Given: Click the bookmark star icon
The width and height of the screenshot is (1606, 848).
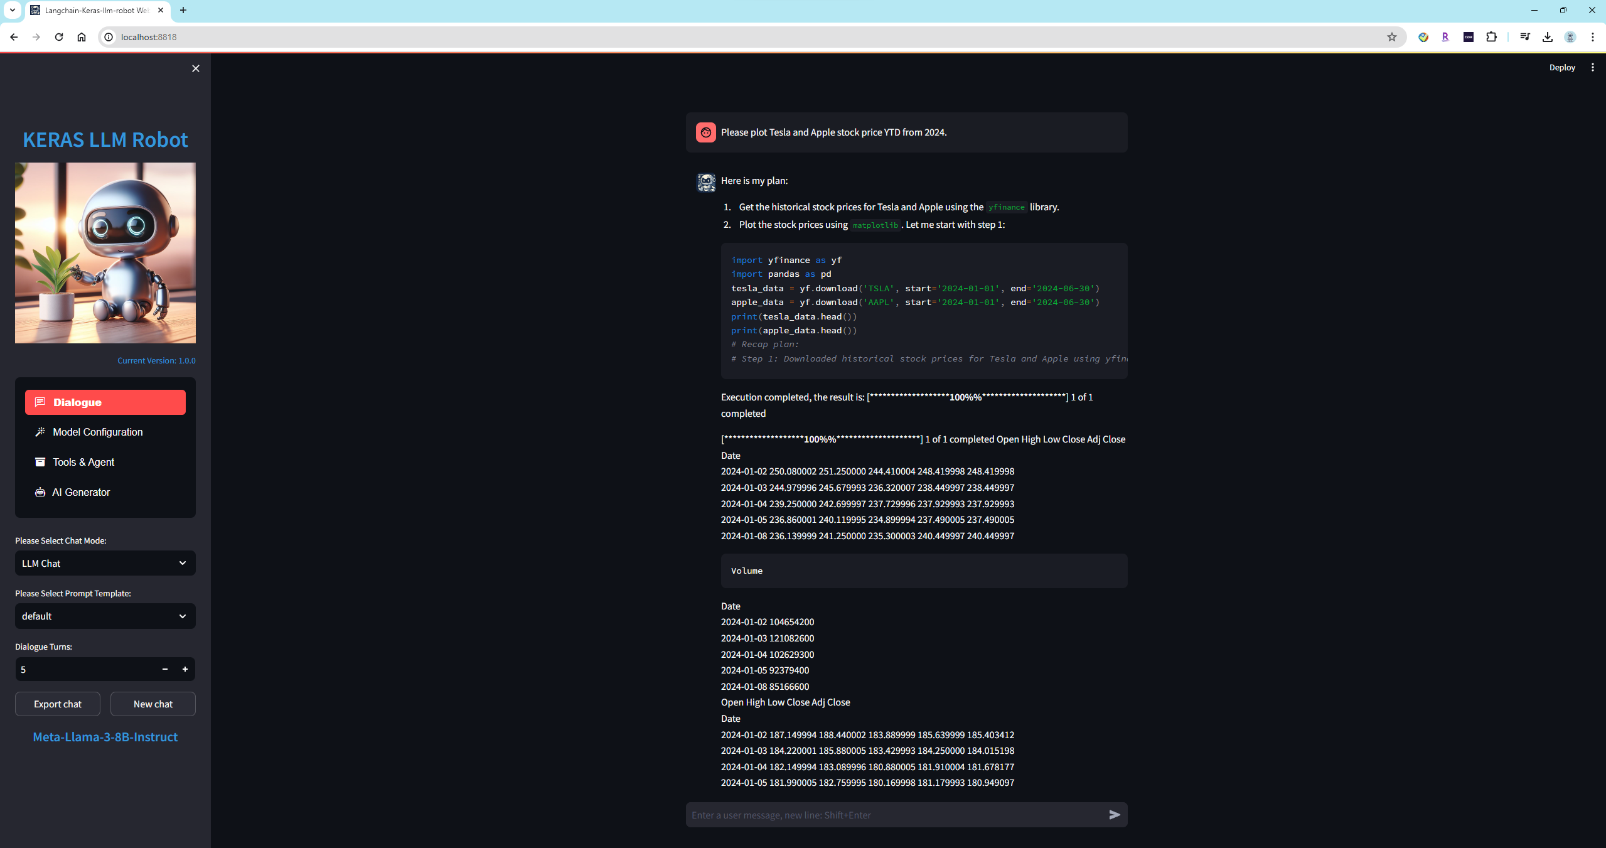Looking at the screenshot, I should 1391,37.
